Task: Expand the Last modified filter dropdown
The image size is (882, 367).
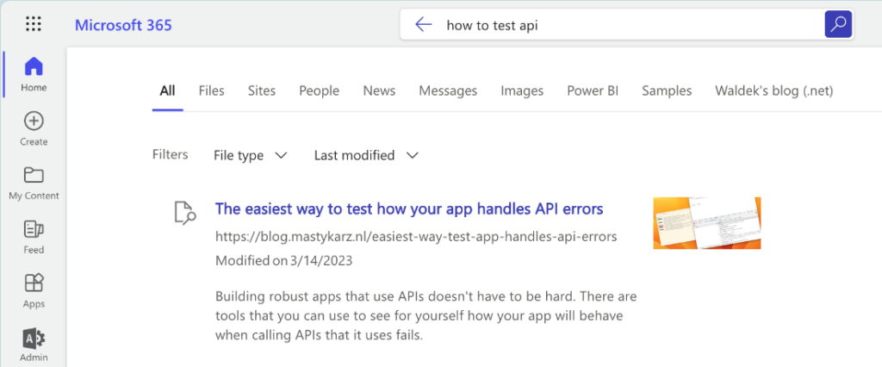Action: pos(366,155)
